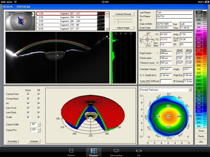
Task: Increase Cutout Width with up stepper
Action: [x=39, y=123]
